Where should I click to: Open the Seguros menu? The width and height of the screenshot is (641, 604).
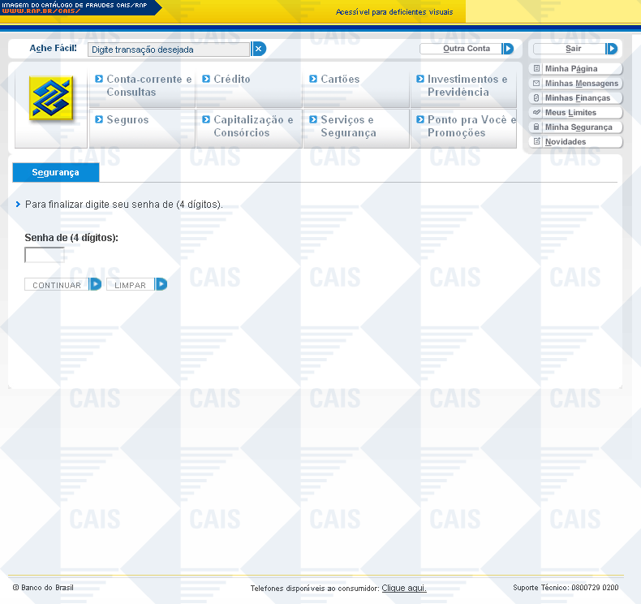(x=127, y=120)
